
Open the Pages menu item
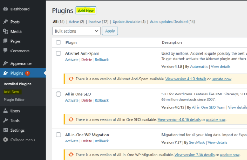point(15,41)
